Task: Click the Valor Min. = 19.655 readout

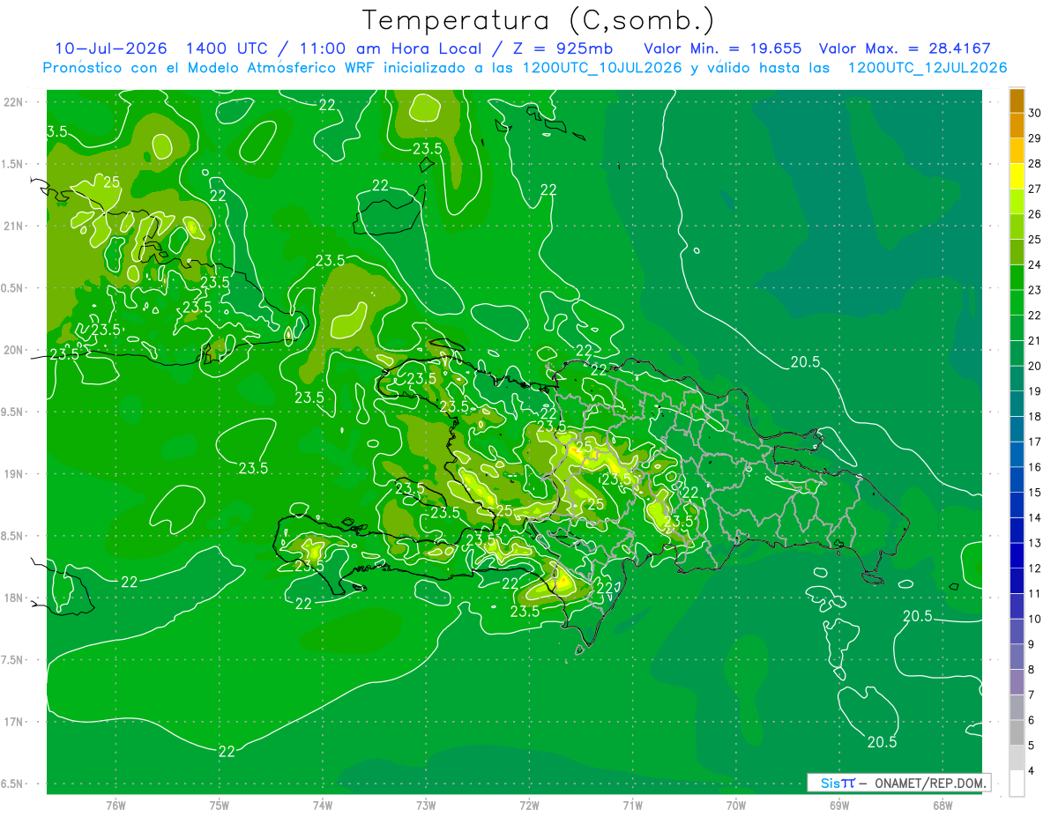Action: [722, 48]
